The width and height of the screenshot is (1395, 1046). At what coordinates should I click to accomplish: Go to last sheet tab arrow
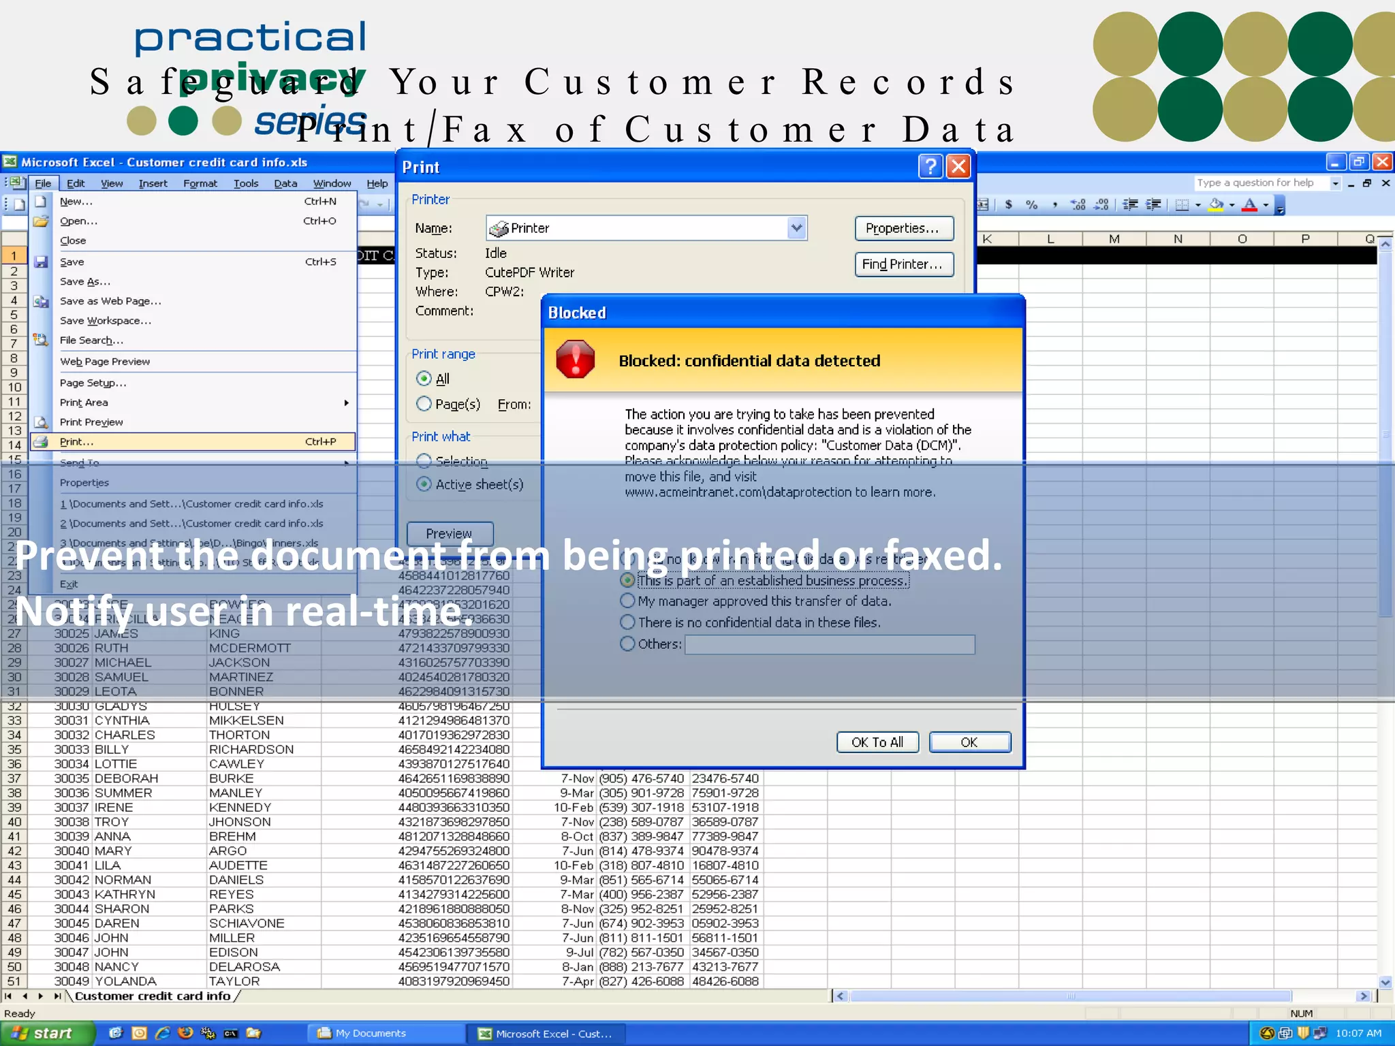point(57,996)
